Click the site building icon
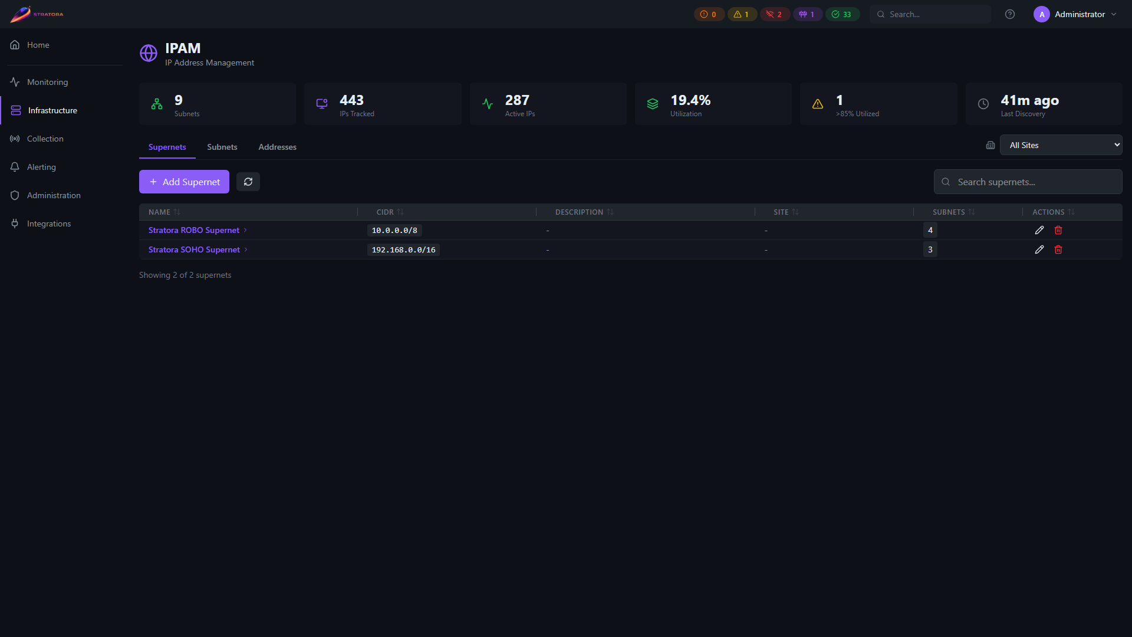The image size is (1132, 637). 990,145
